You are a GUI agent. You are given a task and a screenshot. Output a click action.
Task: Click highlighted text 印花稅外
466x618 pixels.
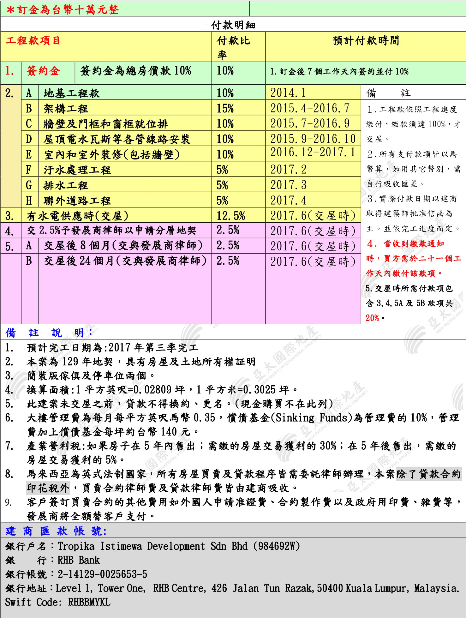(48, 488)
